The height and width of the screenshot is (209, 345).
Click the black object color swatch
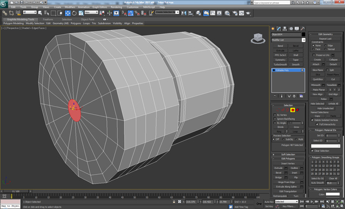[303, 34]
